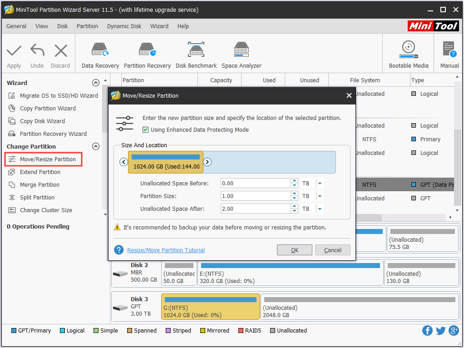Open the Disk menu

63,26
